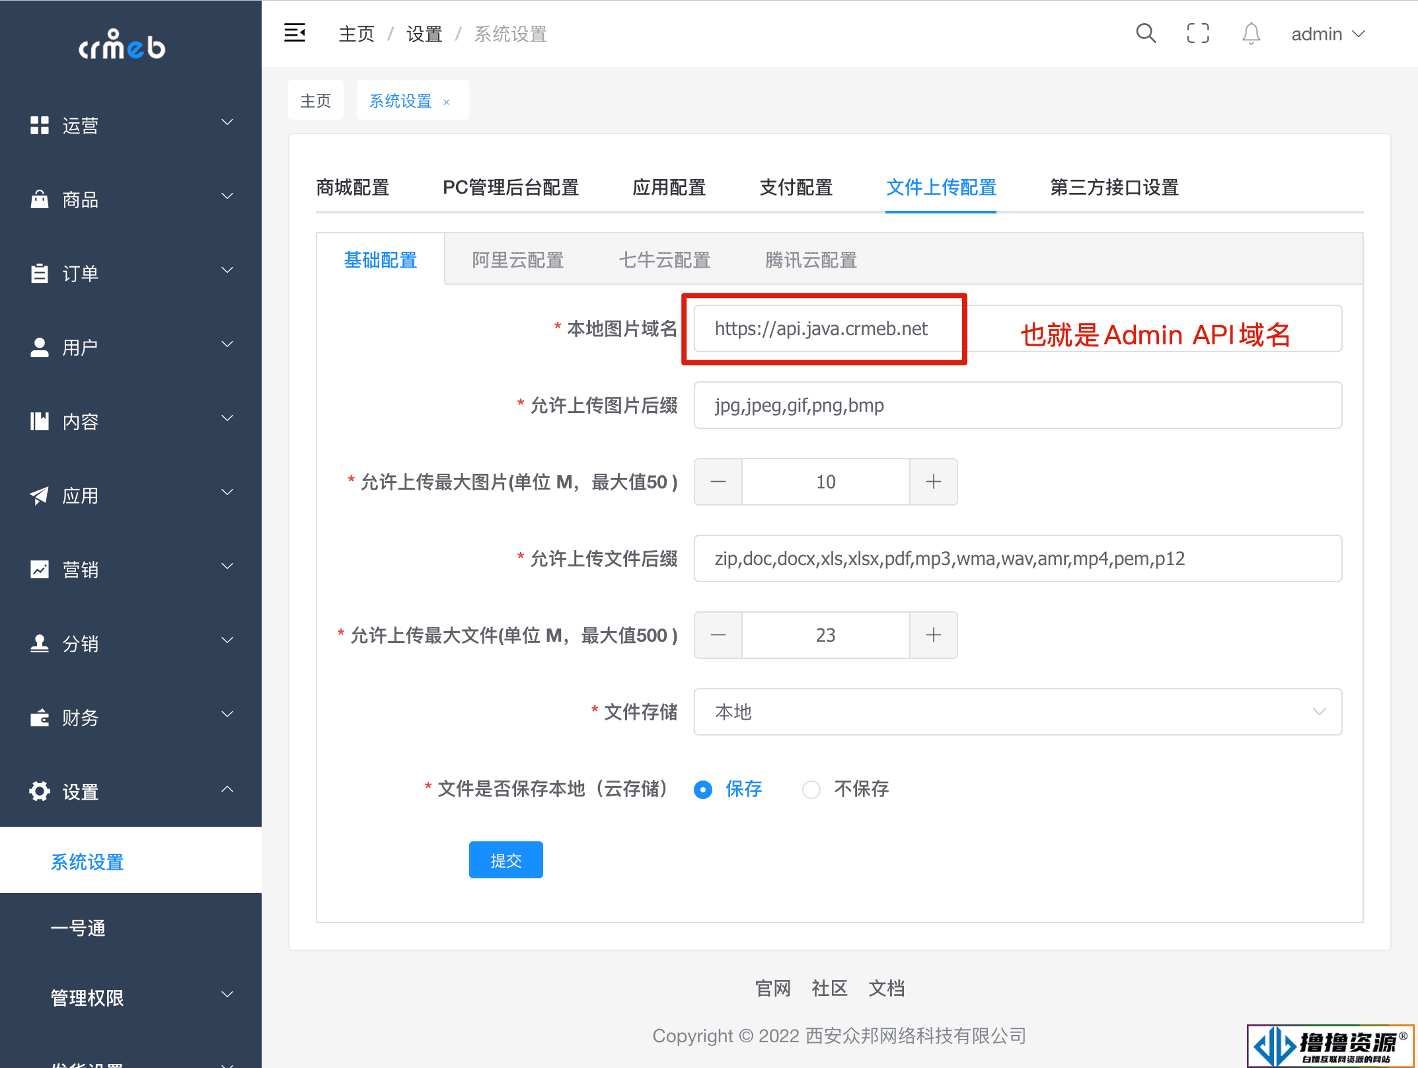Open 一号通 in sidebar submenu
1418x1068 pixels.
131,928
